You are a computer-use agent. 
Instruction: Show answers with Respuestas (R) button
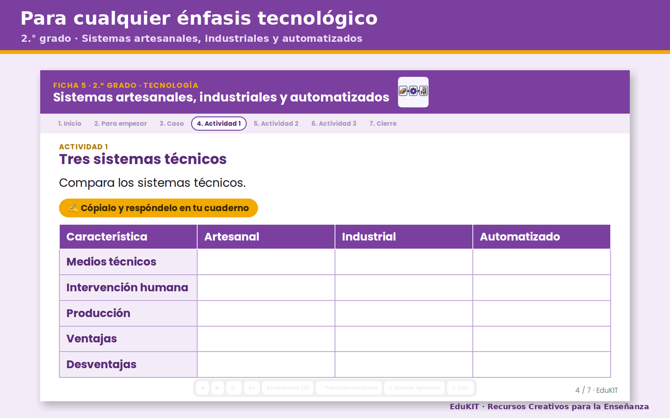(288, 388)
